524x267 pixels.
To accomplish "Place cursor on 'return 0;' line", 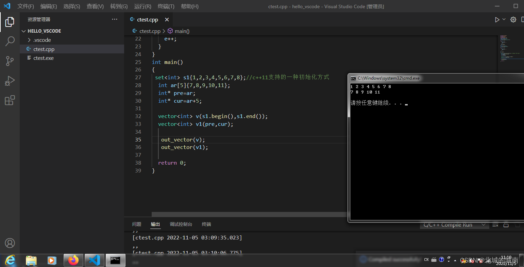I will 172,163.
